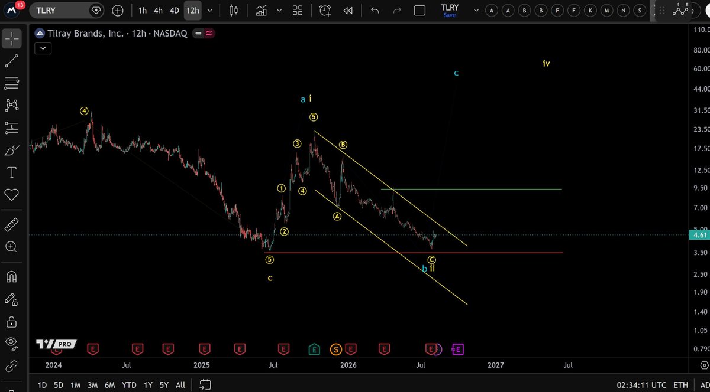Click the purple upcoming earnings marker
The height and width of the screenshot is (392, 710).
(x=458, y=349)
